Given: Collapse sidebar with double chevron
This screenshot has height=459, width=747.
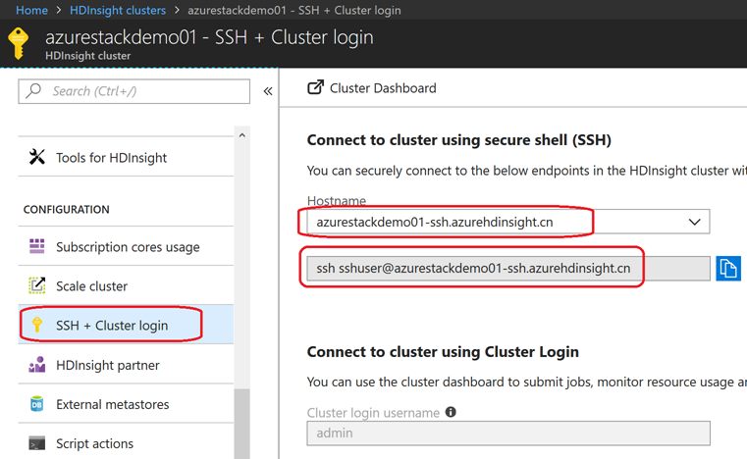Looking at the screenshot, I should 268,91.
